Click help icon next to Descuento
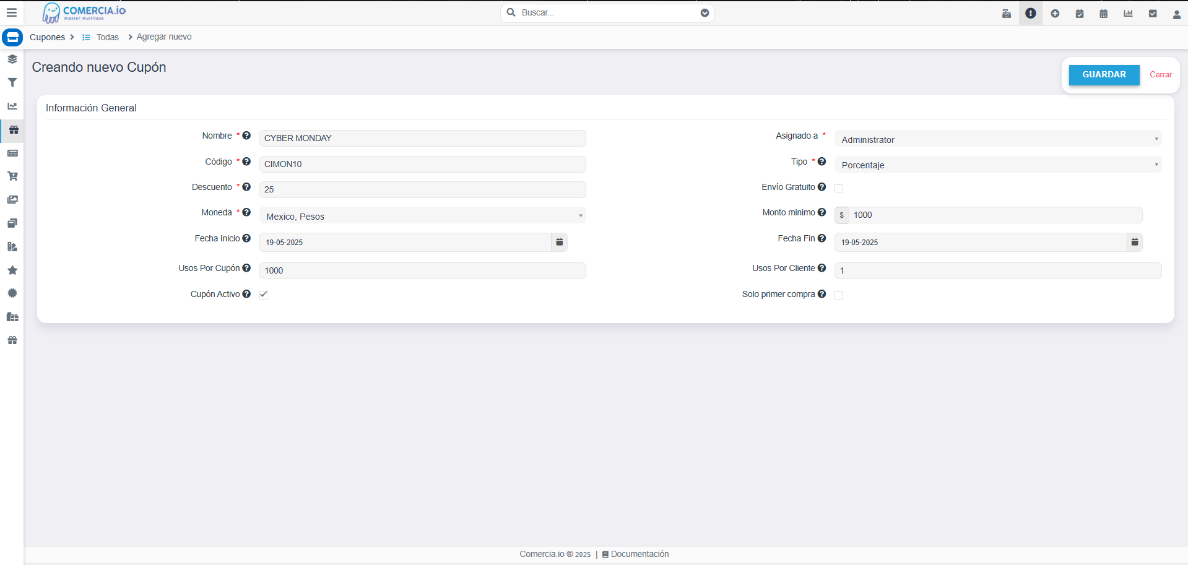The height and width of the screenshot is (565, 1188). click(x=246, y=187)
